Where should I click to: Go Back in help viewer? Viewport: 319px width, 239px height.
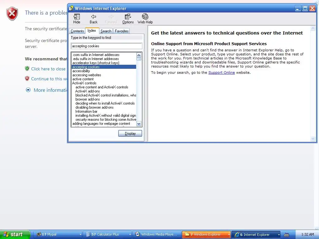(93, 19)
